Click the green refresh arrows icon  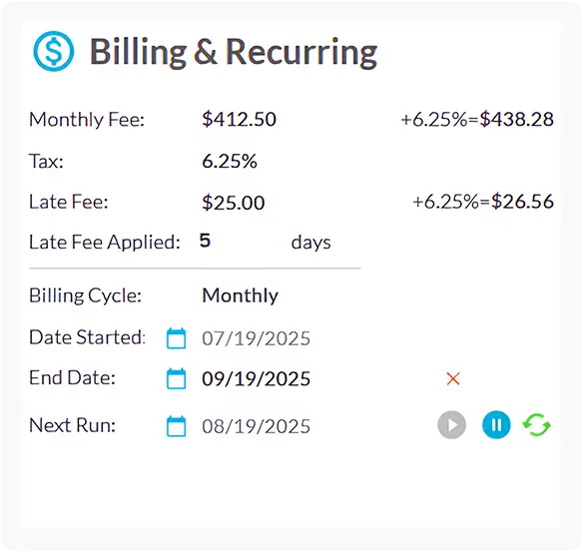click(x=536, y=424)
